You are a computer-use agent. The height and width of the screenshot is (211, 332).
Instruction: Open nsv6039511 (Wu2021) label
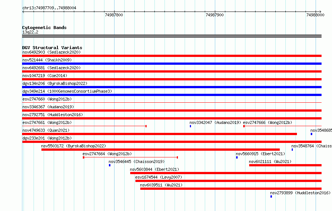point(161,185)
